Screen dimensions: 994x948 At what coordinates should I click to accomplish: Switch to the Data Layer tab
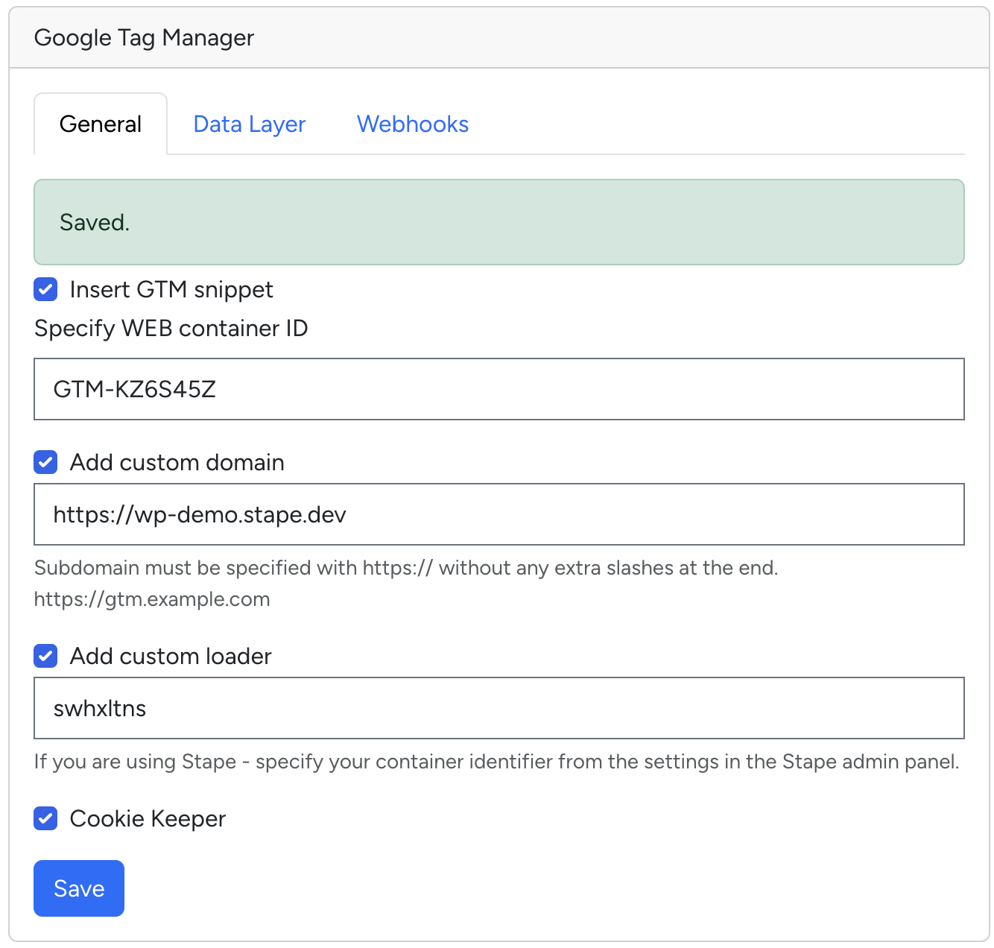[x=249, y=124]
